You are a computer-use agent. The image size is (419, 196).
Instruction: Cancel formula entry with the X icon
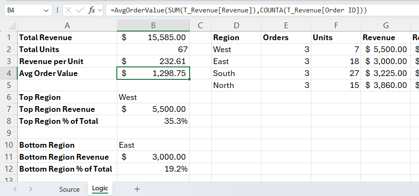(x=68, y=11)
